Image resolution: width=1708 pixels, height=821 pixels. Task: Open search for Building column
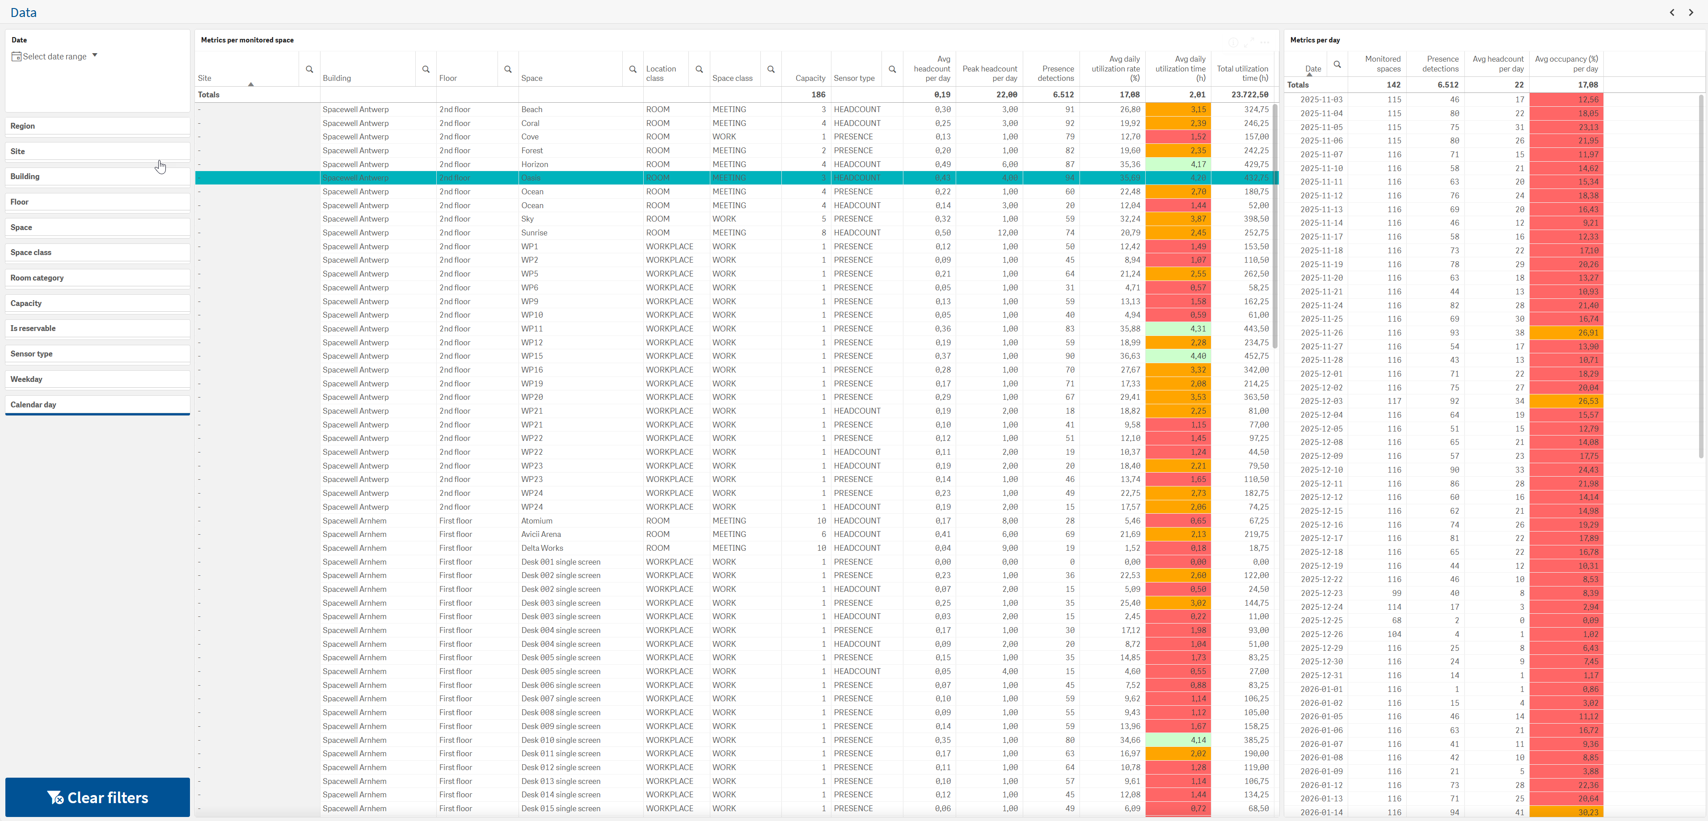(426, 69)
